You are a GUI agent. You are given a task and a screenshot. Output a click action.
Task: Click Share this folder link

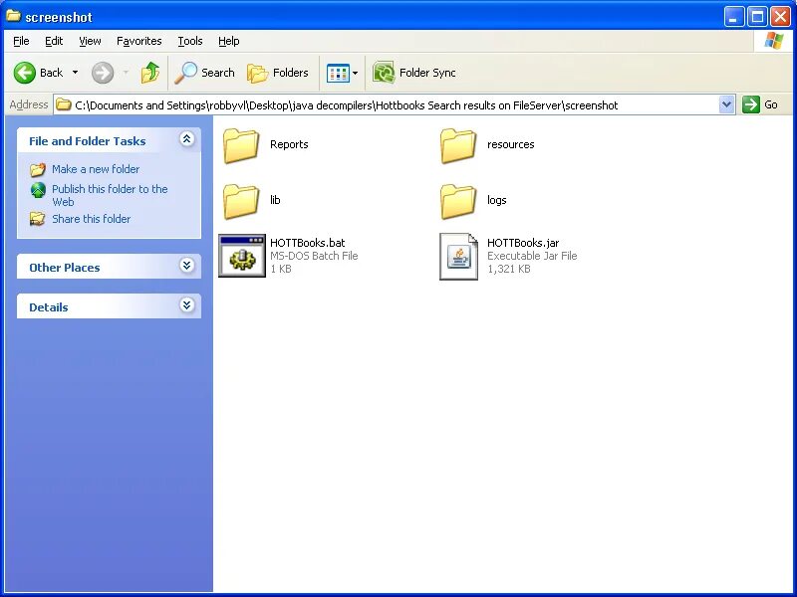pyautogui.click(x=92, y=219)
